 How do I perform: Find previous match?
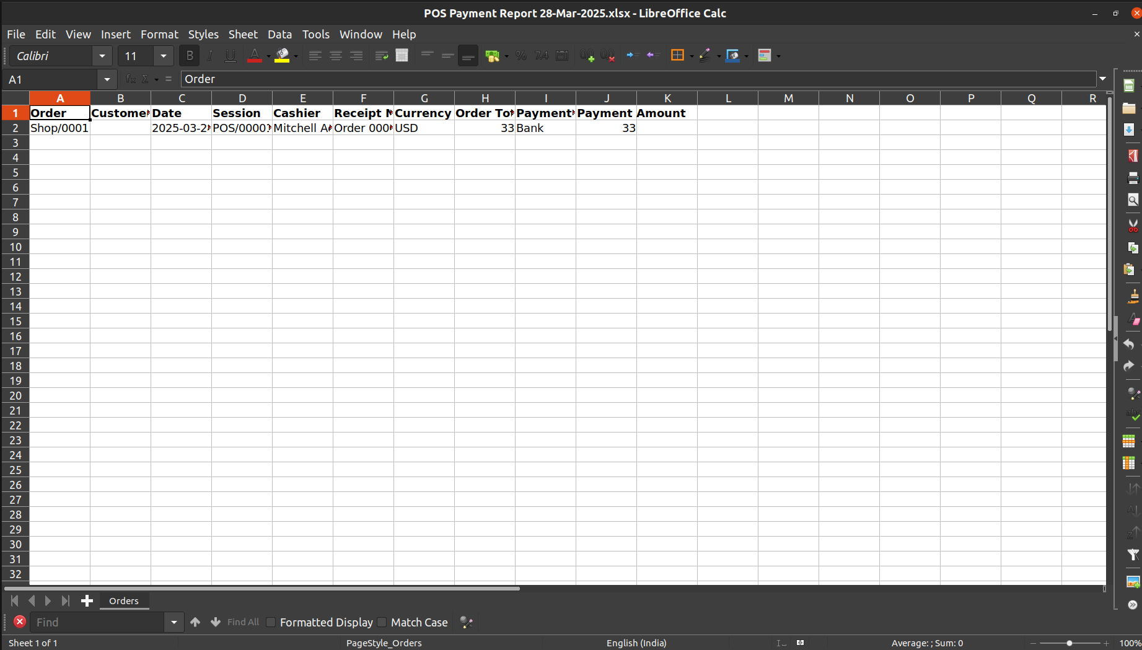click(195, 622)
